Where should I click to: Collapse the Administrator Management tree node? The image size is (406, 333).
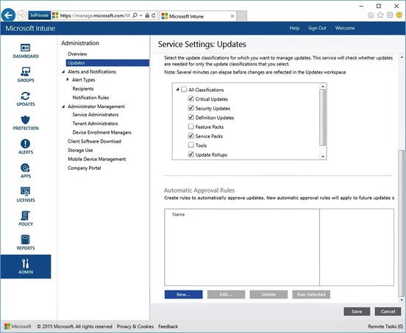(63, 107)
